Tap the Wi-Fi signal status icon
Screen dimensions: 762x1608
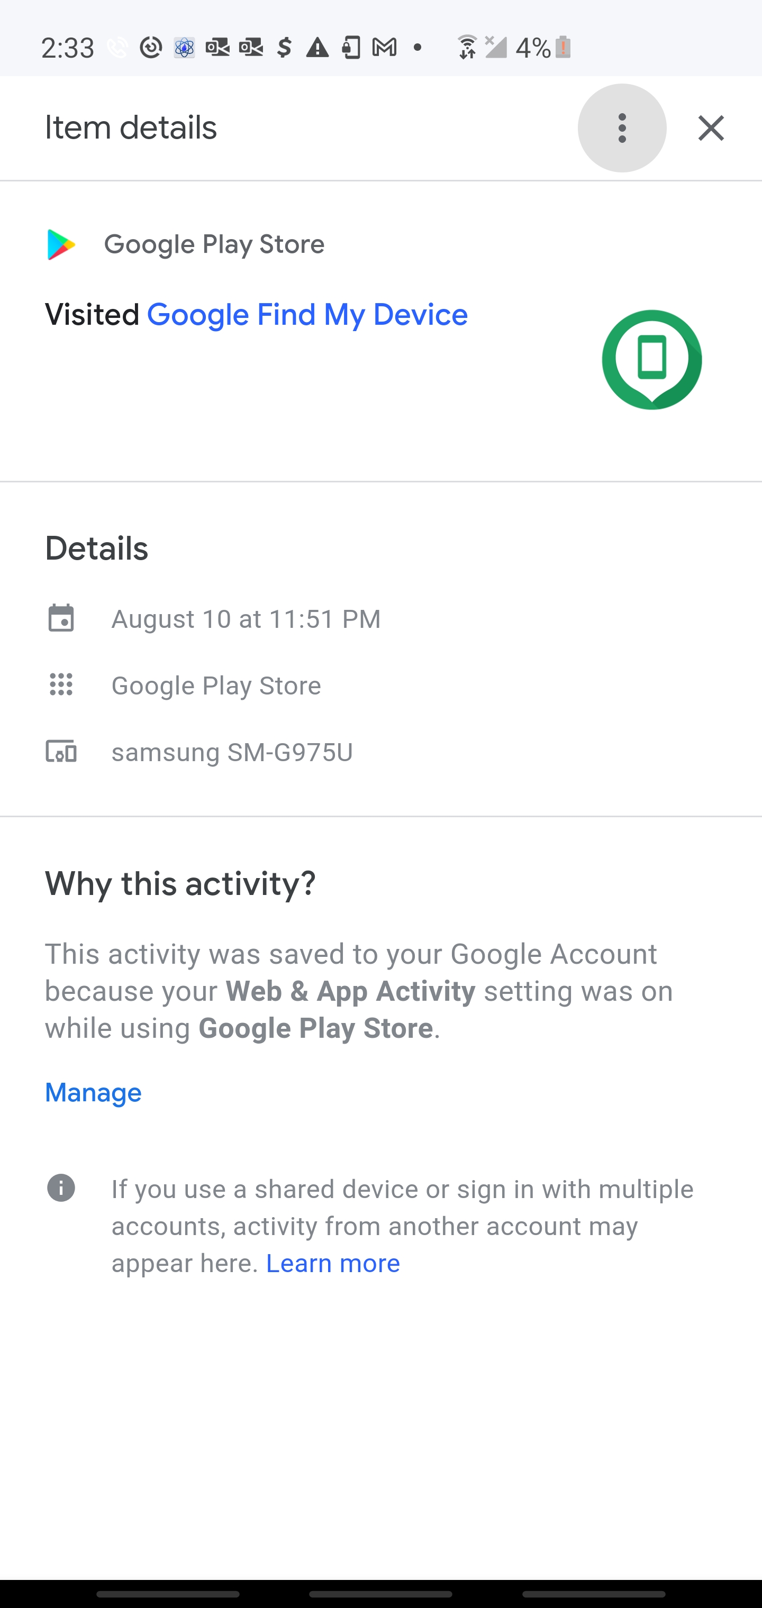pyautogui.click(x=467, y=48)
